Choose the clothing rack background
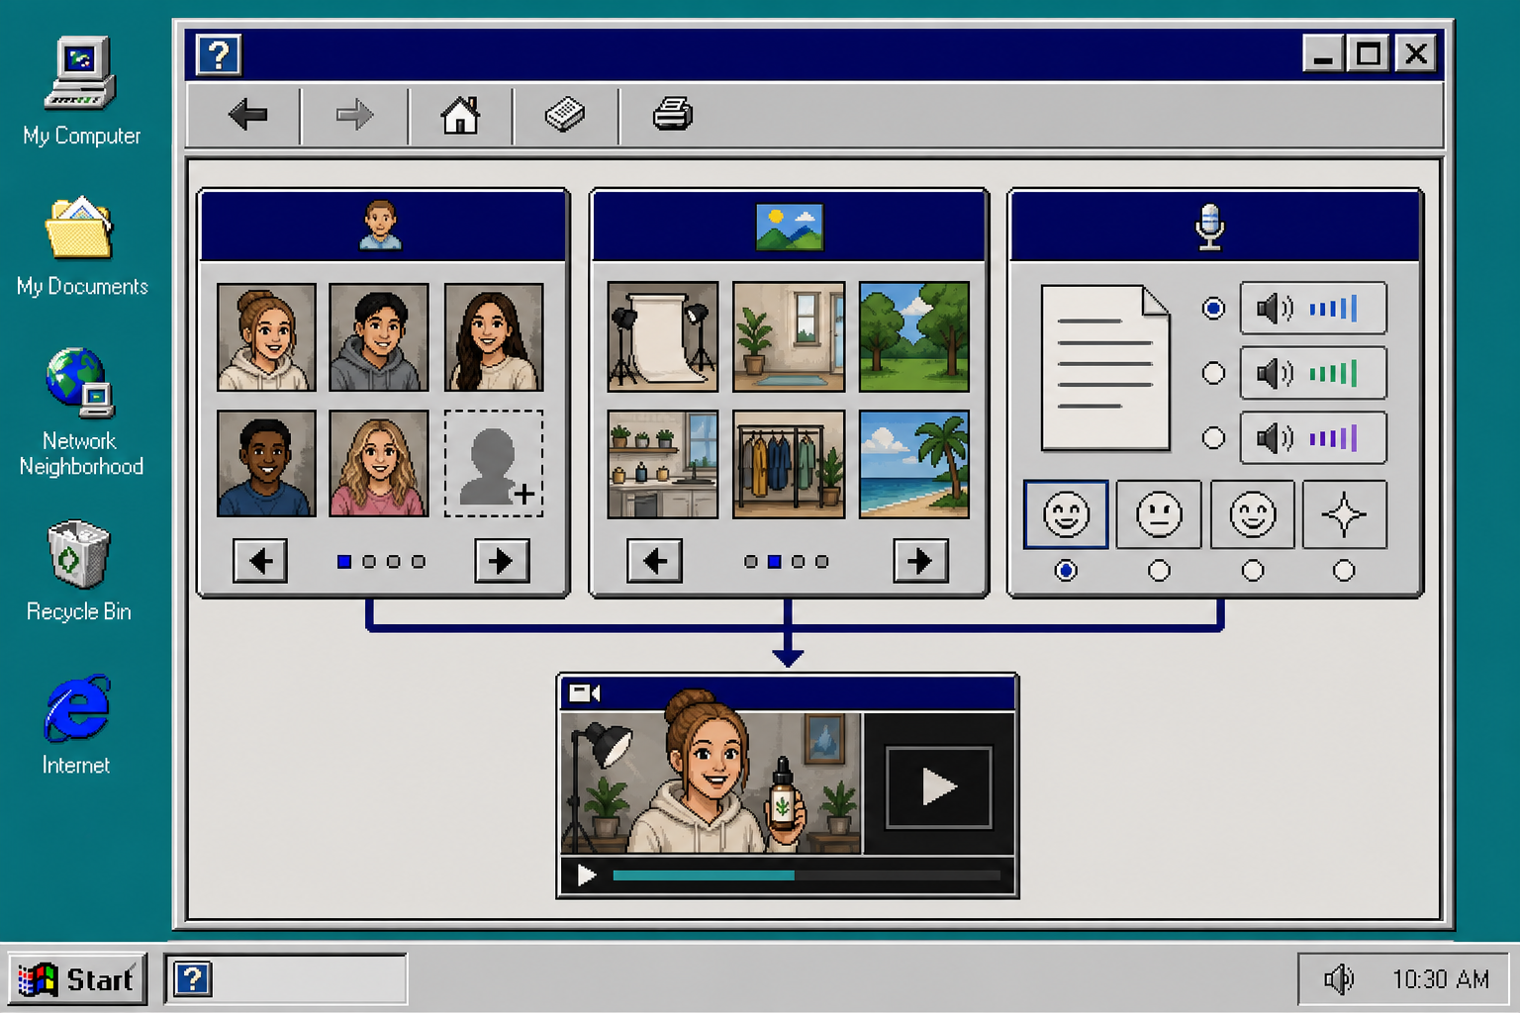This screenshot has width=1520, height=1013. [x=789, y=464]
